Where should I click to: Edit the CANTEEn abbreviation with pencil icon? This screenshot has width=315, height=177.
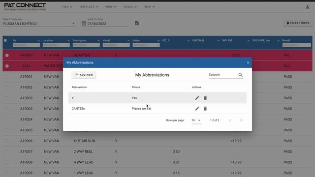pyautogui.click(x=197, y=108)
